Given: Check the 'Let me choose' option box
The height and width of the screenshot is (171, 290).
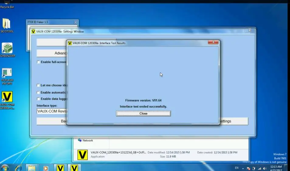Looking at the screenshot, I should 38,85.
